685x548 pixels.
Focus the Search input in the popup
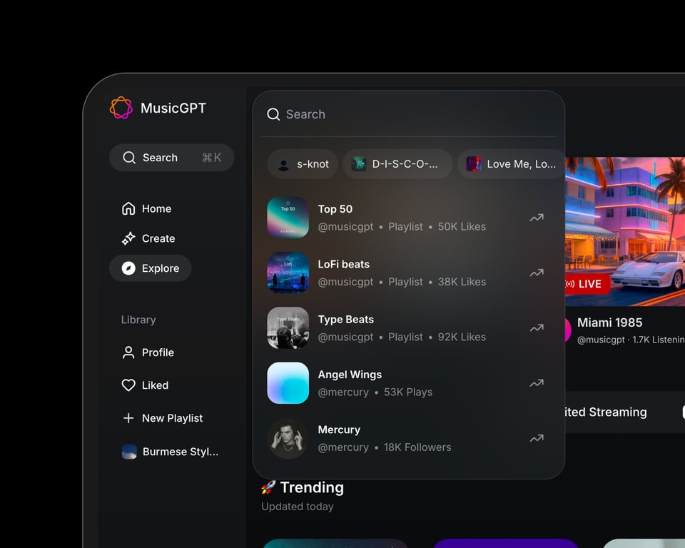[x=408, y=114]
